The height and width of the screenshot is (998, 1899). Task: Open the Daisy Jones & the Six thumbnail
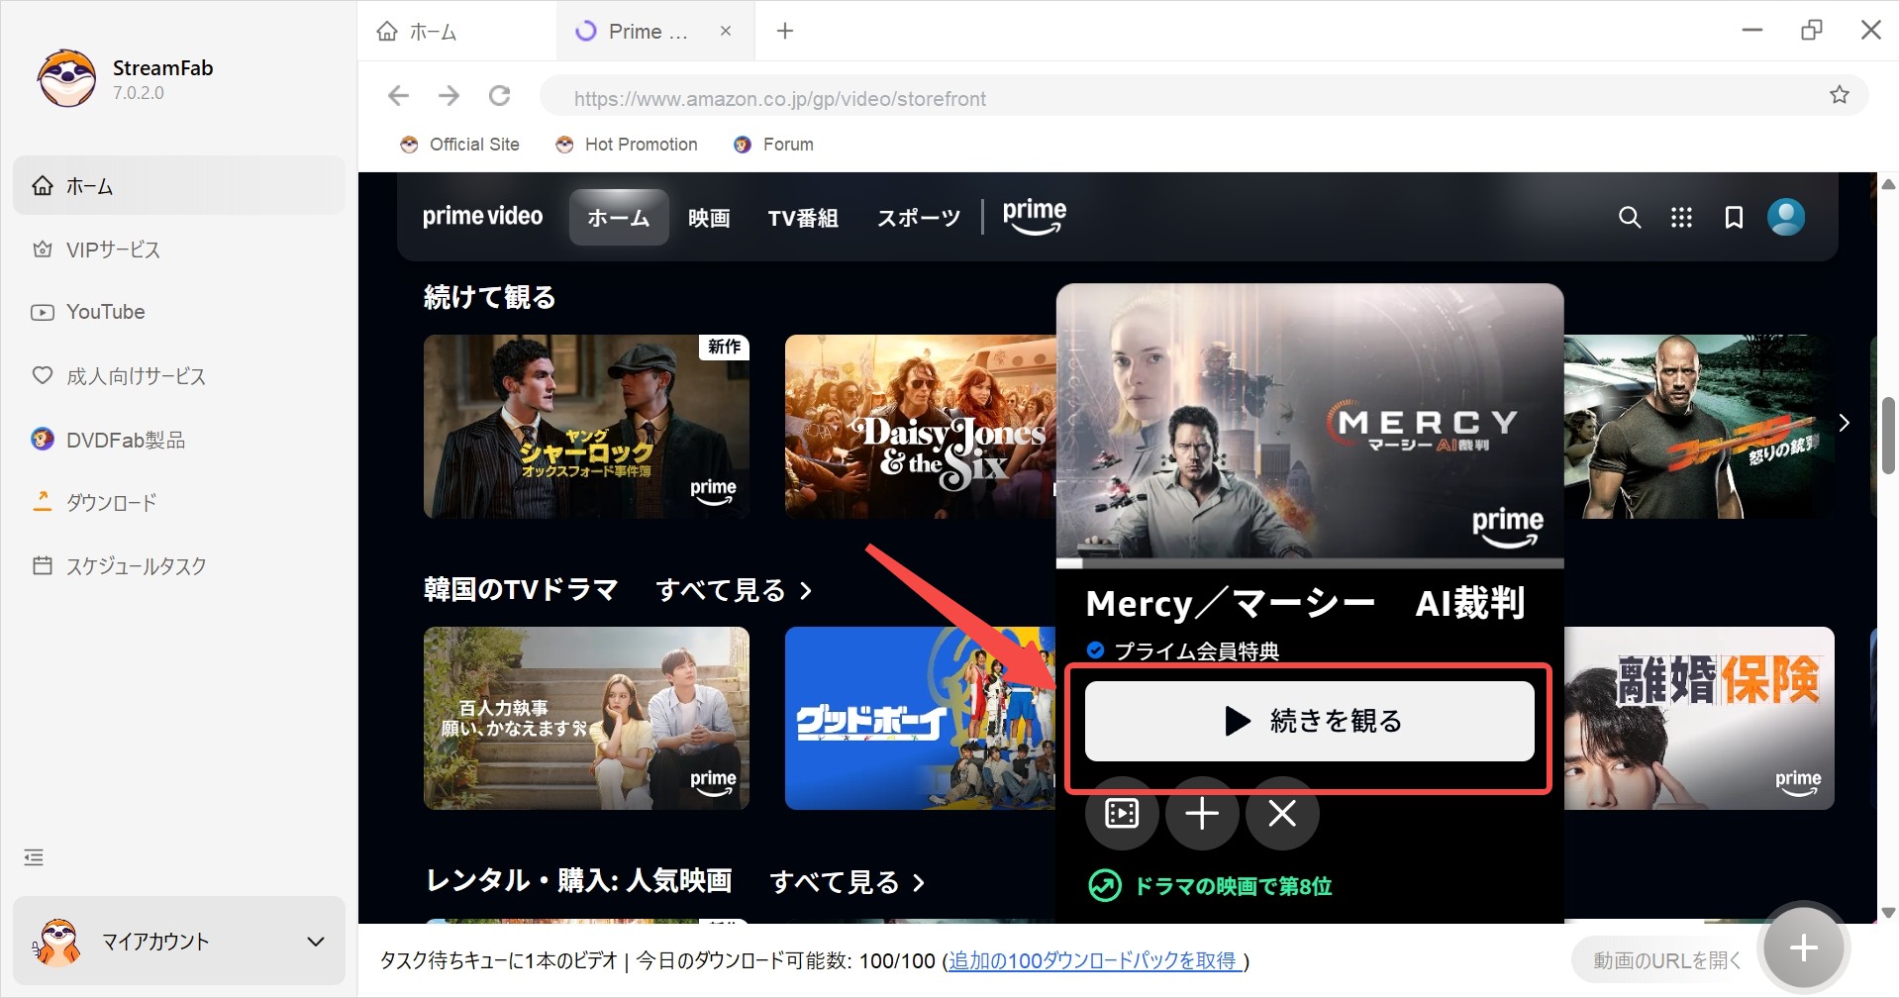coord(921,427)
